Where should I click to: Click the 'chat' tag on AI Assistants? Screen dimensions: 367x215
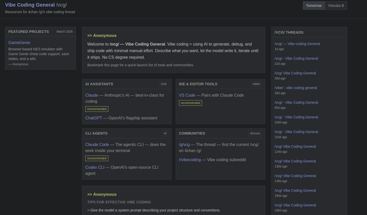[x=164, y=84]
